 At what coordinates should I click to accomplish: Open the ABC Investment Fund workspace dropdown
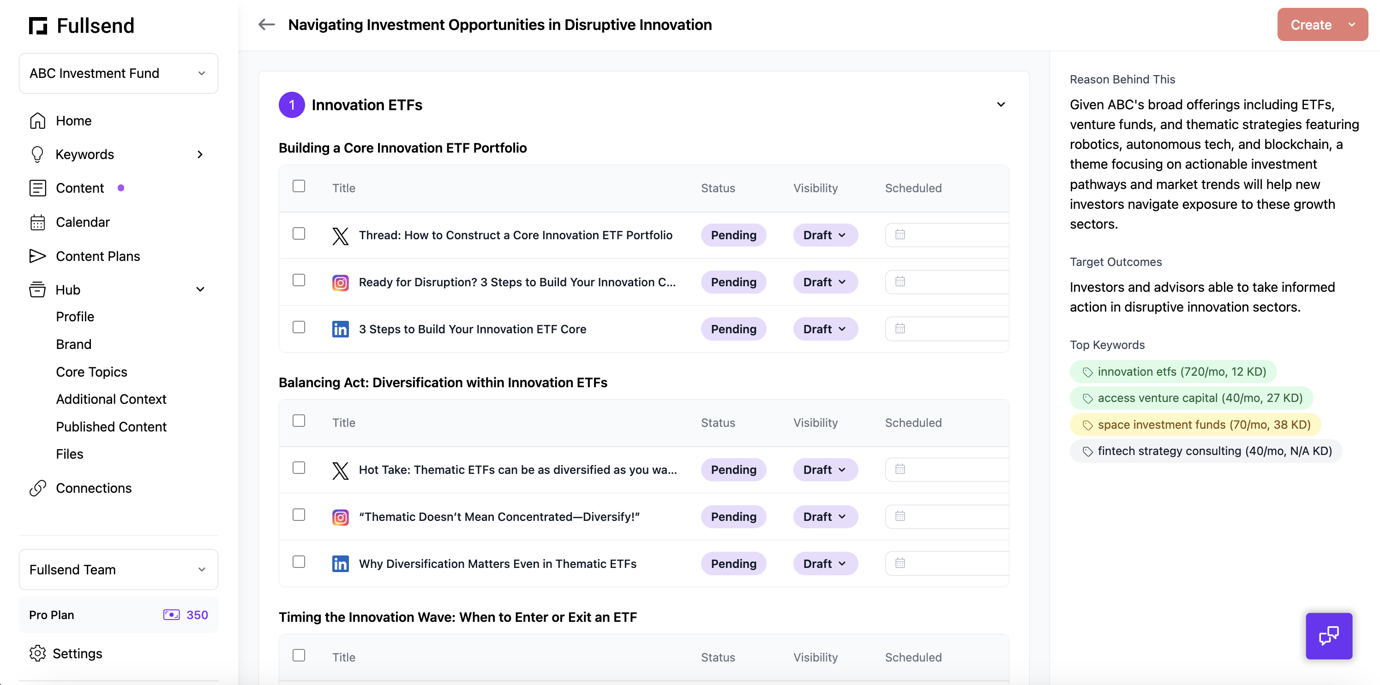coord(119,73)
